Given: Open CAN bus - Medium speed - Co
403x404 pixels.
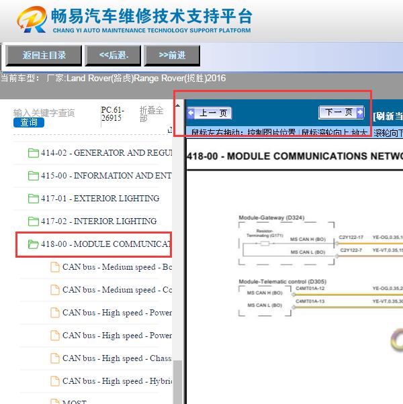Looking at the screenshot, I should (x=117, y=290).
